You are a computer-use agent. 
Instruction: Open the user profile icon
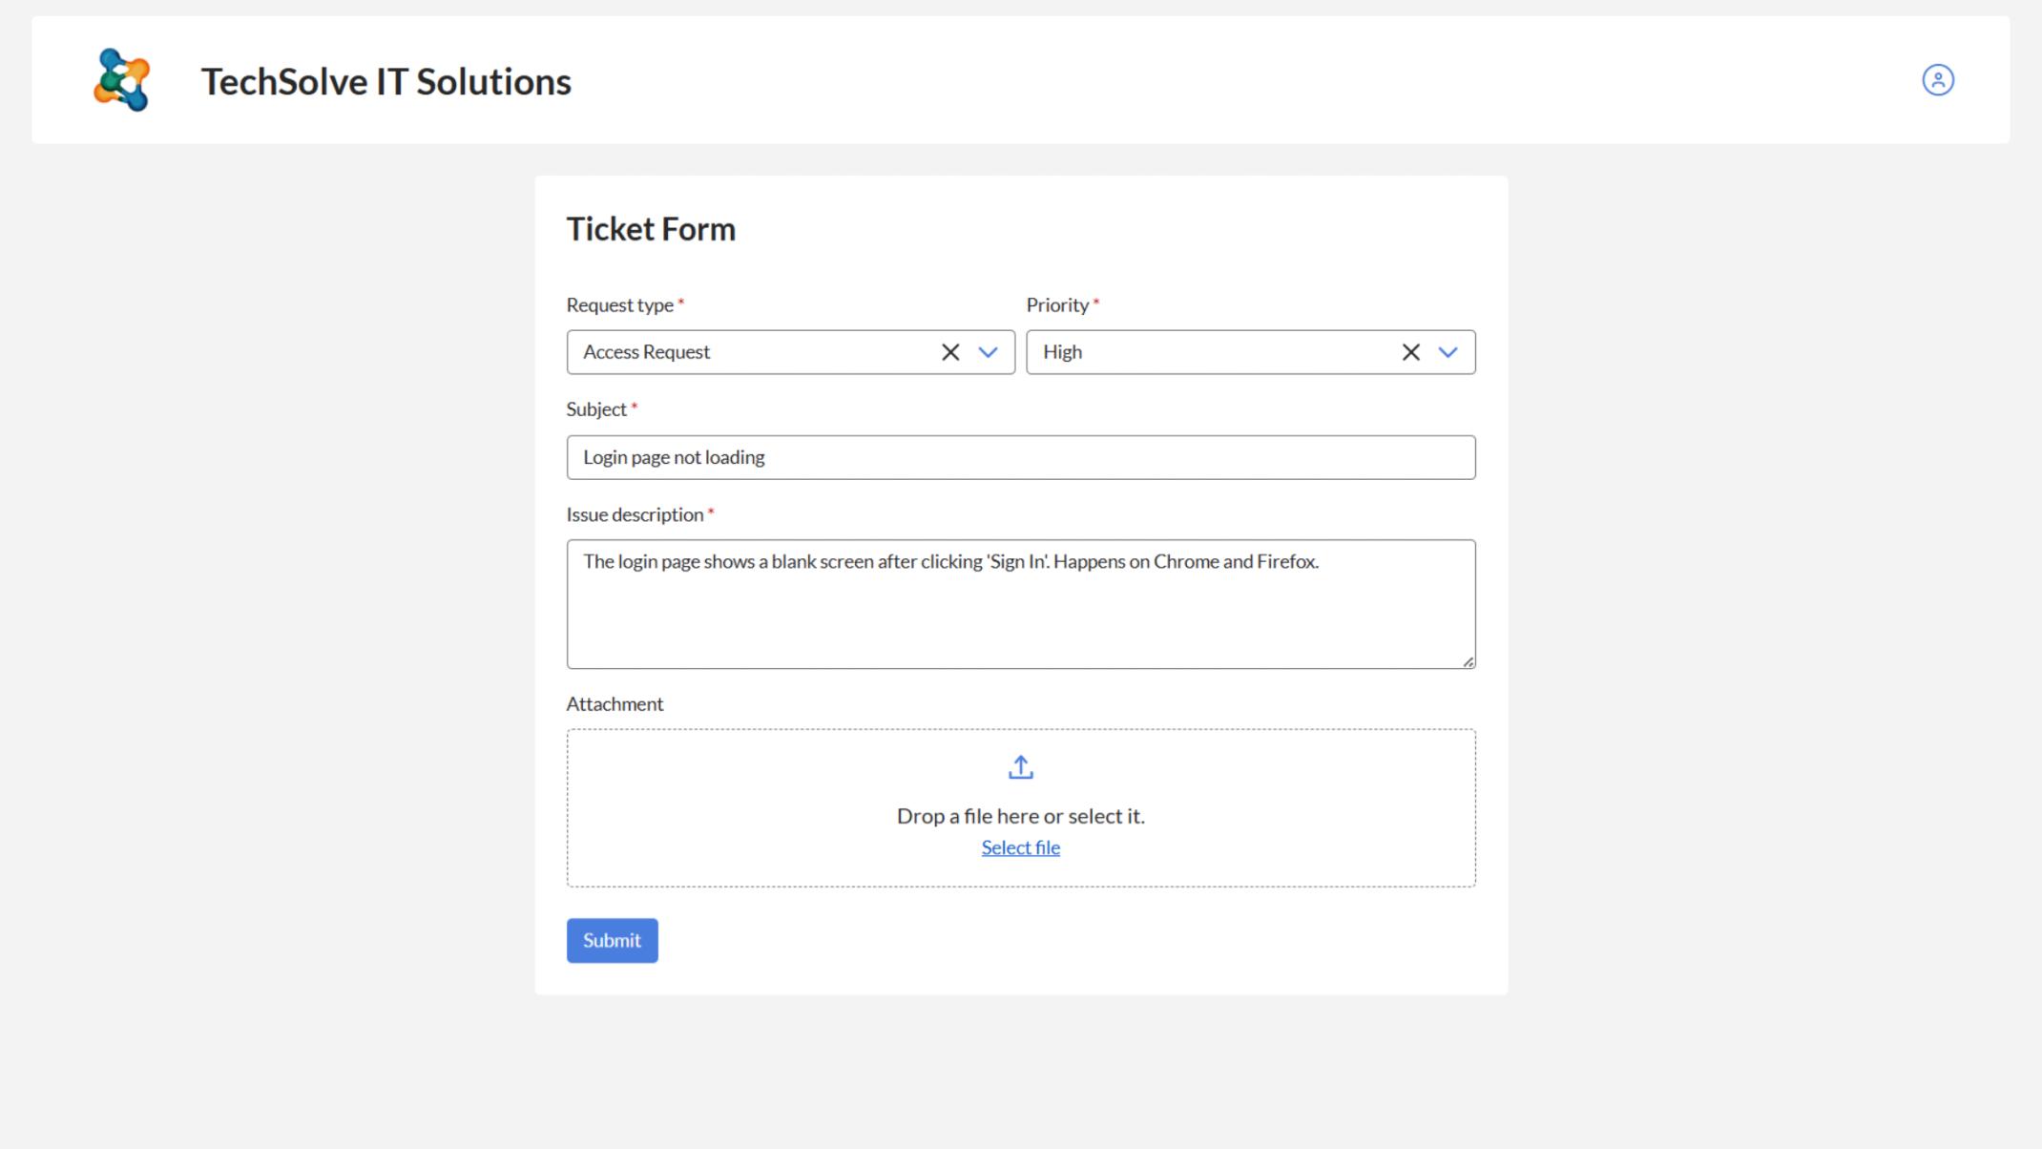[x=1937, y=80]
